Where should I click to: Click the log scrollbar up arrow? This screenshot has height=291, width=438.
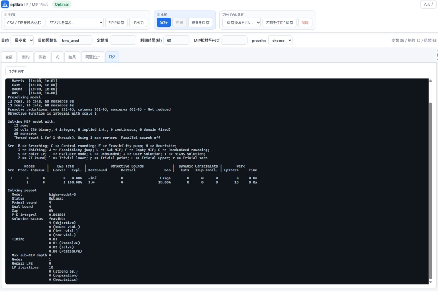pos(430,81)
